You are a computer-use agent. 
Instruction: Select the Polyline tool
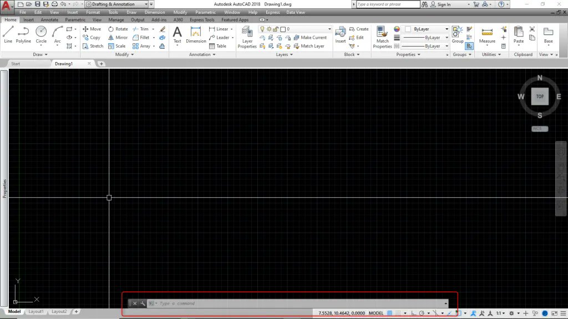tap(23, 35)
